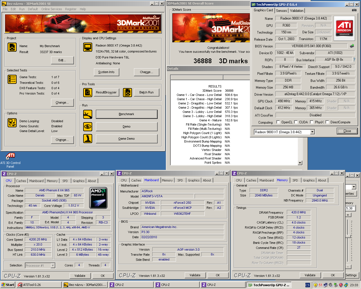Click the ResultBrowser button
This screenshot has height=289, width=361.
[x=106, y=92]
